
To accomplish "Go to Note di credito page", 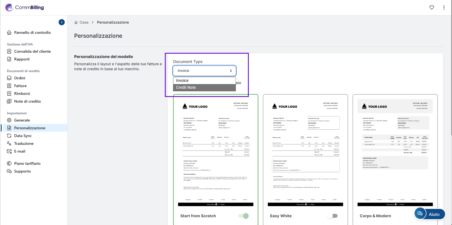I will point(27,101).
